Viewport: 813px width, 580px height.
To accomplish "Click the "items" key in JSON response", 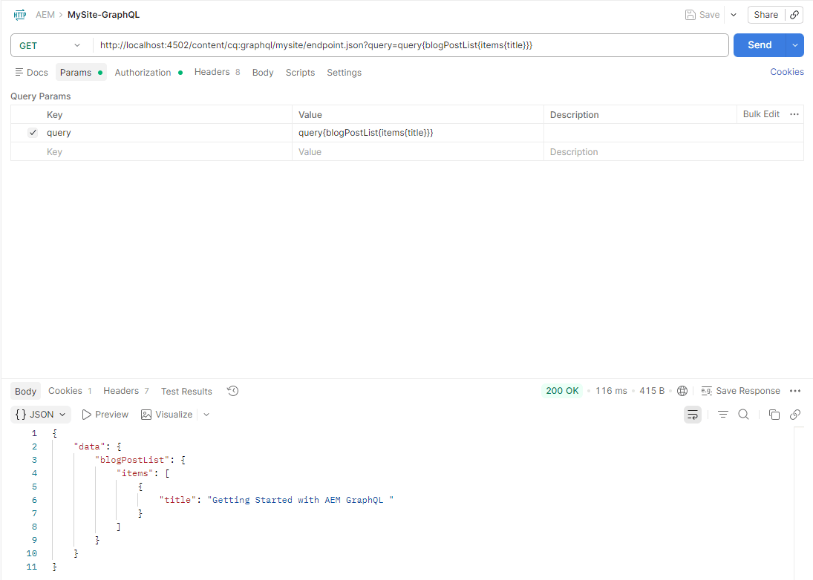I will point(134,473).
